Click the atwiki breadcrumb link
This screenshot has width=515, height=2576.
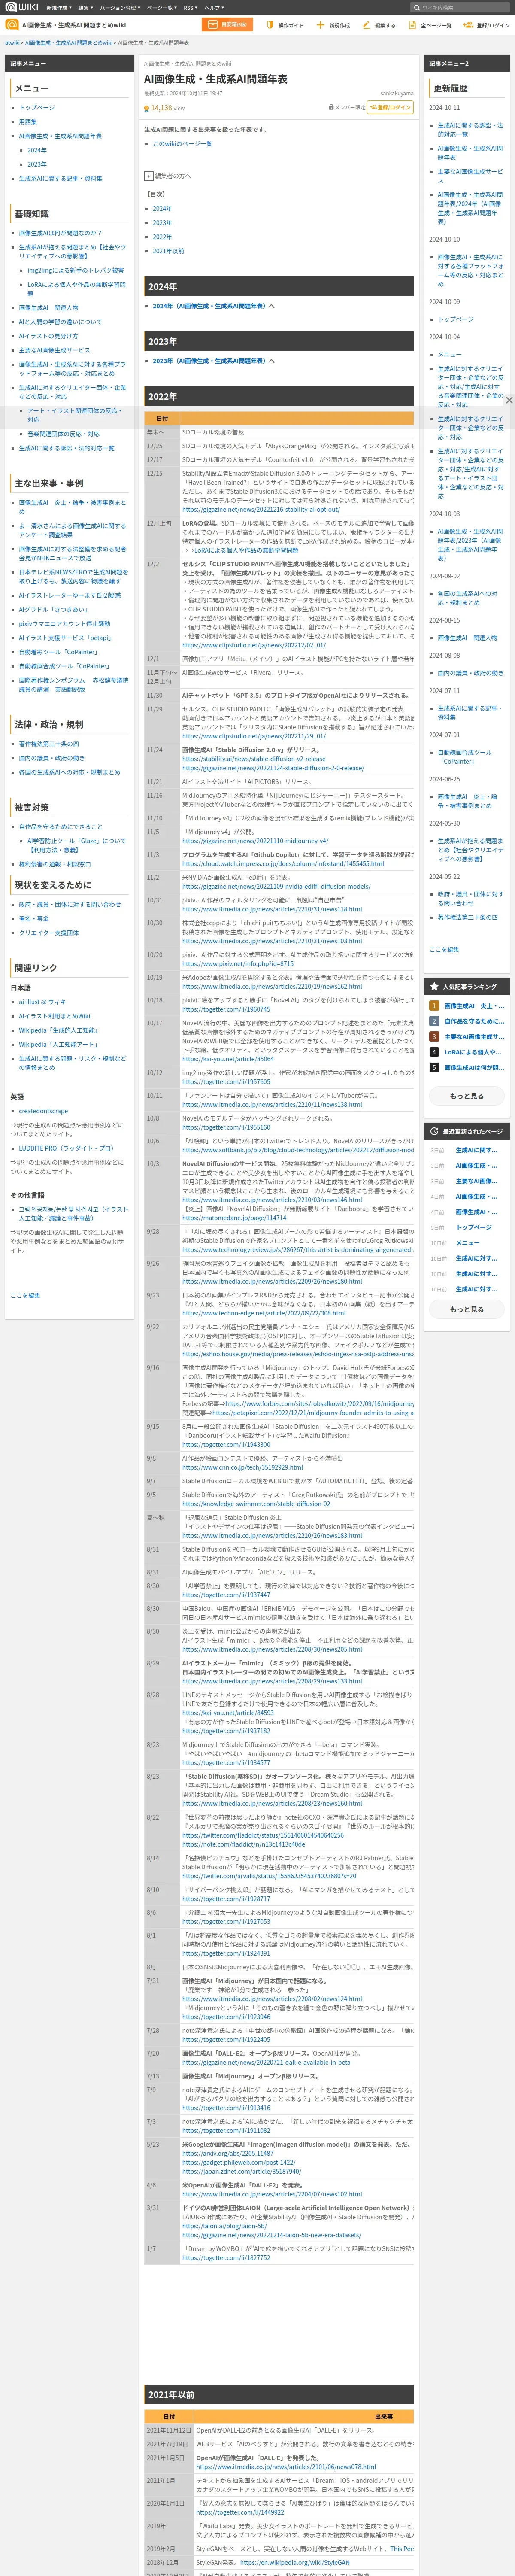12,43
